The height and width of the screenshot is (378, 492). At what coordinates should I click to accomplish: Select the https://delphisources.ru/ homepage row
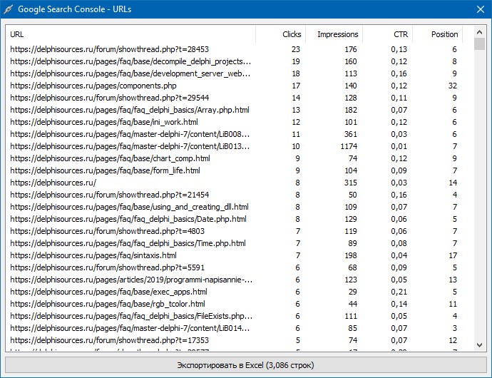(53, 183)
